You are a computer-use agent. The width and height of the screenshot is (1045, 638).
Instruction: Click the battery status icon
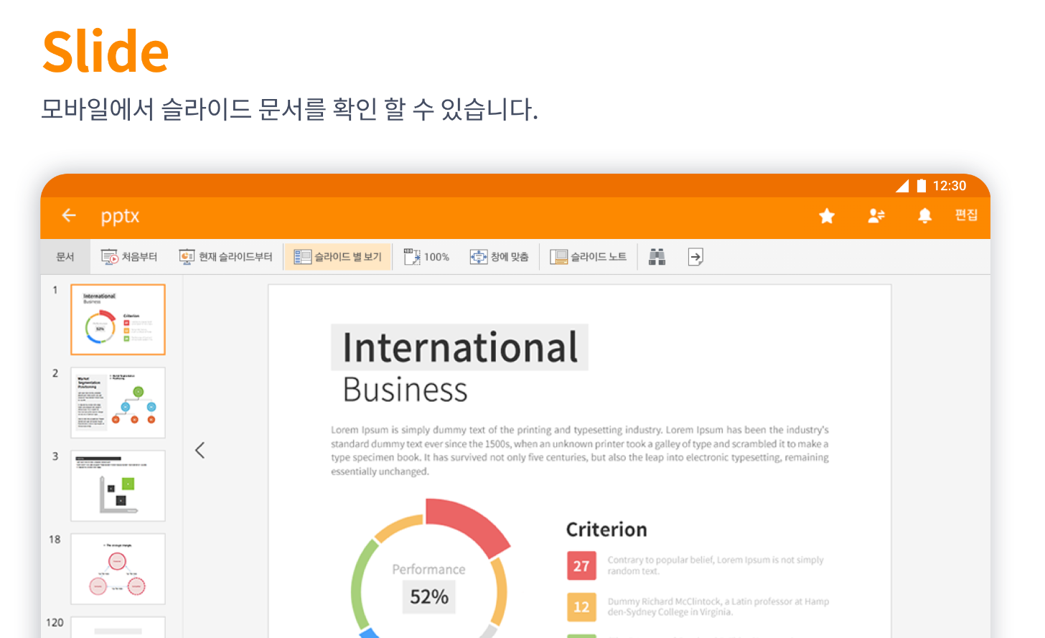pyautogui.click(x=922, y=186)
